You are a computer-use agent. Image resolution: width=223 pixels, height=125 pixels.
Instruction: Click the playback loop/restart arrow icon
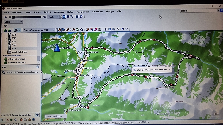(45, 17)
